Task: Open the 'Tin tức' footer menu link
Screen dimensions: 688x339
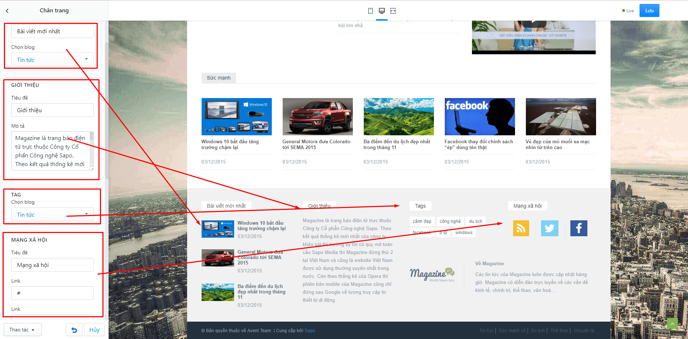Action: tap(486, 331)
